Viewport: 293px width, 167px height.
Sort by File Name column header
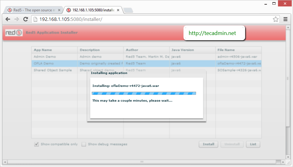238,50
